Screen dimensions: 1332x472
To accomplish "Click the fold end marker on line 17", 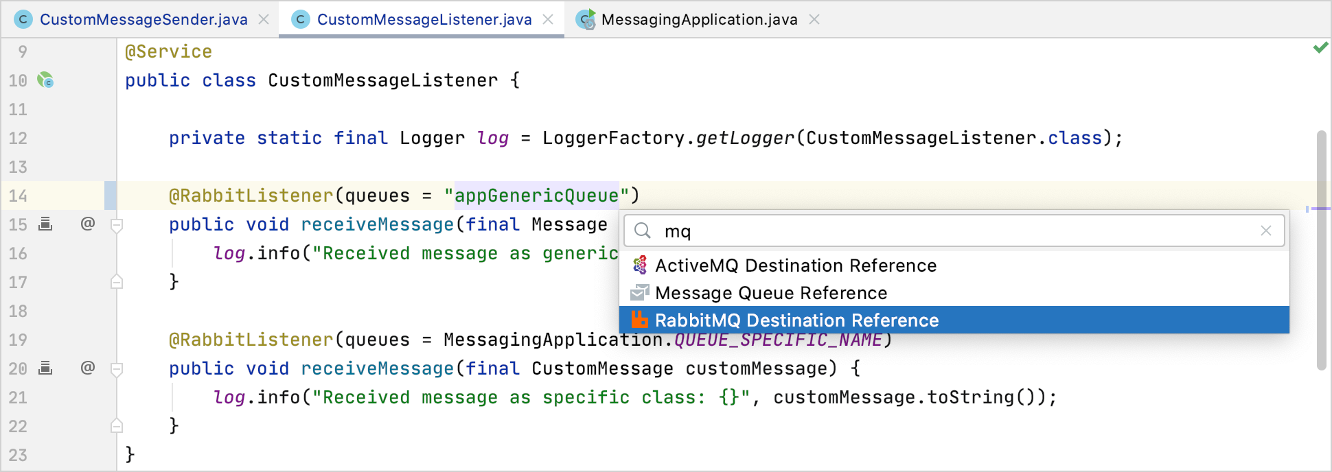I will [x=117, y=282].
